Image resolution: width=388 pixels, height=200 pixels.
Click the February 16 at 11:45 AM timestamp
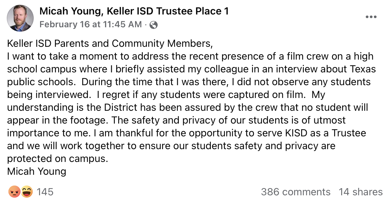click(x=91, y=25)
